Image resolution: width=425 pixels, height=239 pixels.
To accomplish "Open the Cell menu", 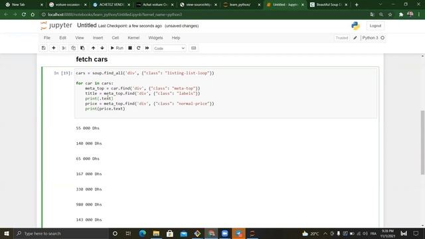I will coord(115,38).
